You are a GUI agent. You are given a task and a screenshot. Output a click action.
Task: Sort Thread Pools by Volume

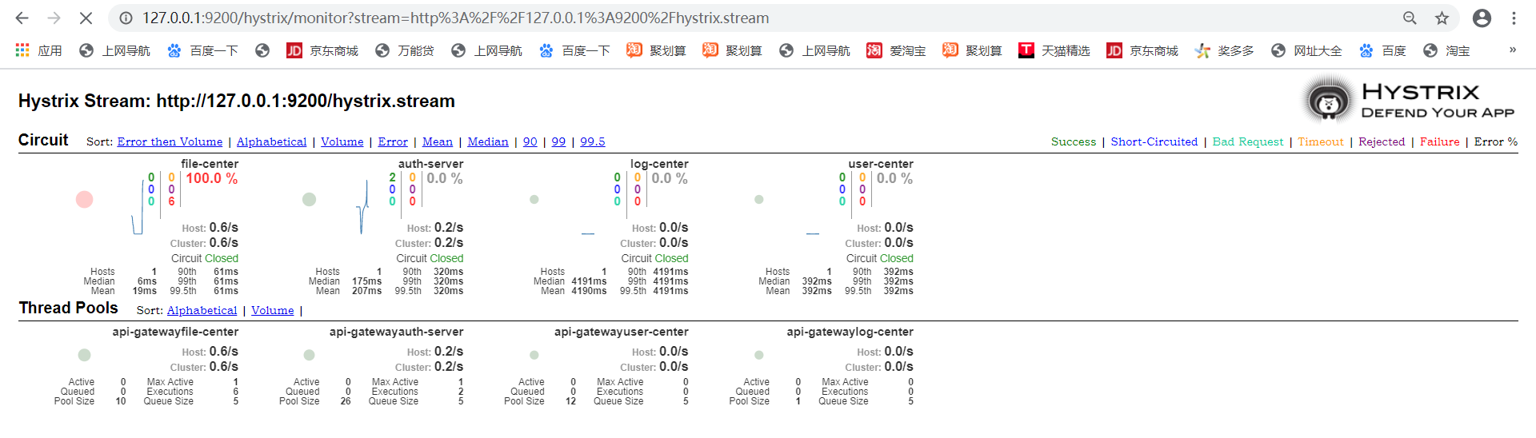pyautogui.click(x=273, y=310)
